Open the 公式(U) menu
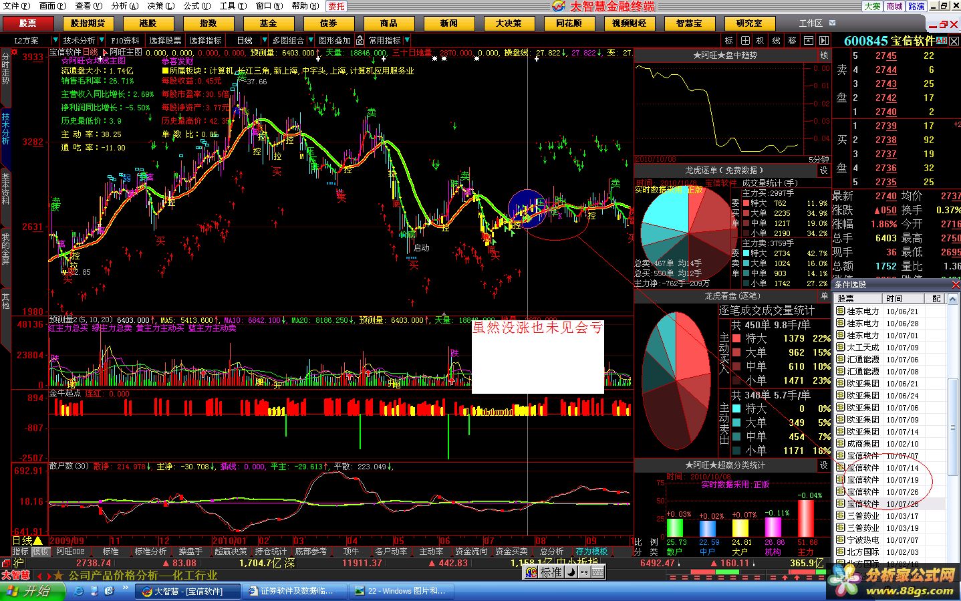 pyautogui.click(x=197, y=6)
